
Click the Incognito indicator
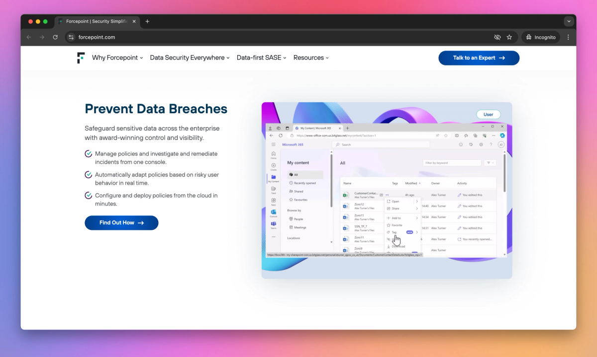pos(541,37)
